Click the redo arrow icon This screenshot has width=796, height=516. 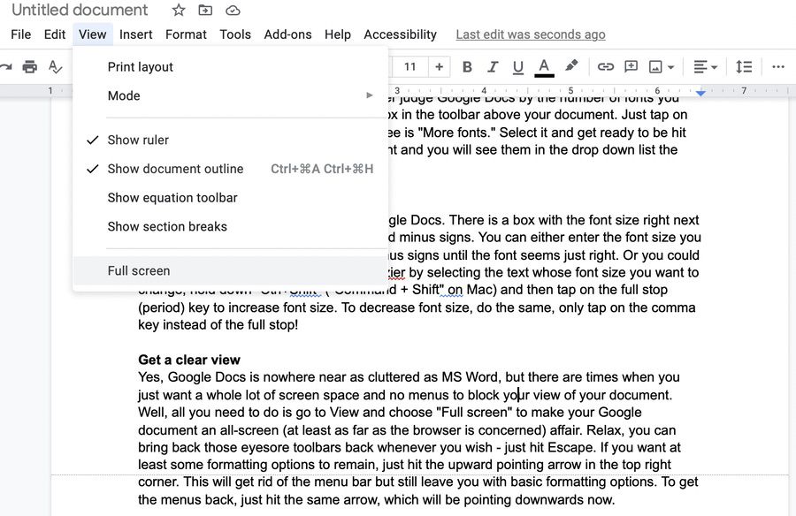point(5,66)
